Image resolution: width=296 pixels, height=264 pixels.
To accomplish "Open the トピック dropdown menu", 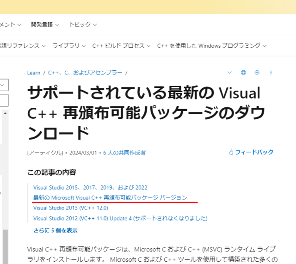I will point(83,25).
